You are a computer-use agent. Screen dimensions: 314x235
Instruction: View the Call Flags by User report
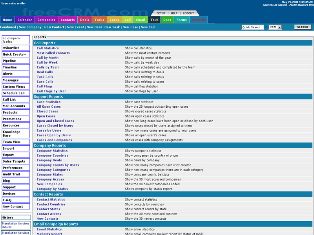click(x=51, y=91)
